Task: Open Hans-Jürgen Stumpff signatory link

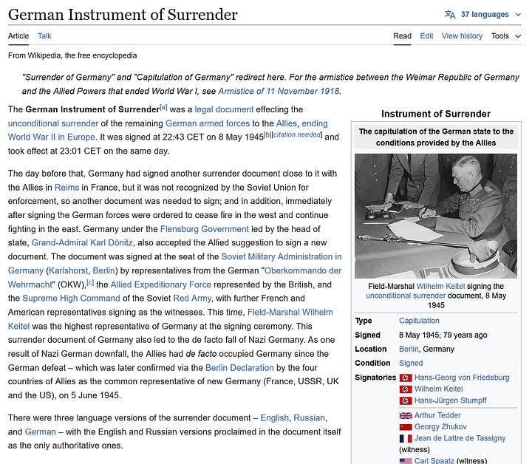Action: pyautogui.click(x=450, y=401)
